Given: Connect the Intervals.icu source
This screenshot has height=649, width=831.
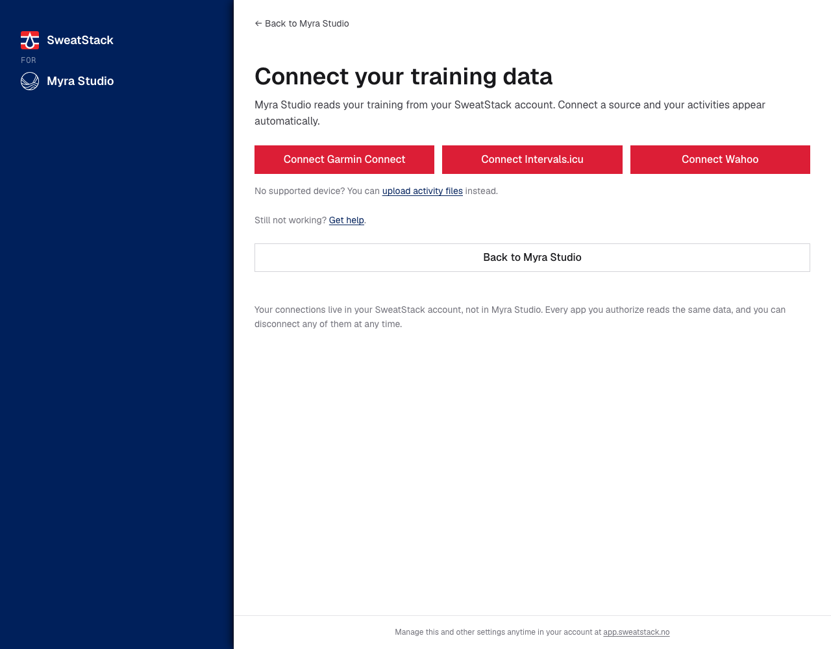Looking at the screenshot, I should (x=532, y=160).
